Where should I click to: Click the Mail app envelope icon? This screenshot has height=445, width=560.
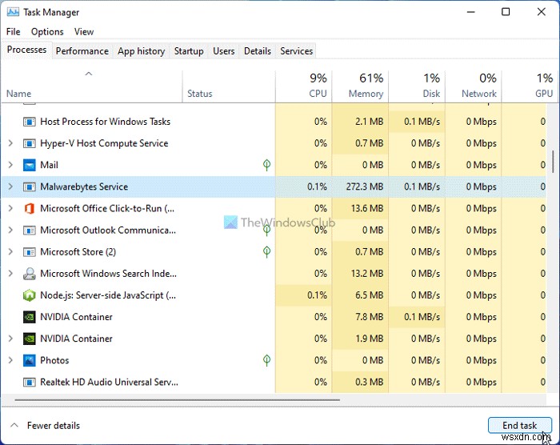click(30, 165)
